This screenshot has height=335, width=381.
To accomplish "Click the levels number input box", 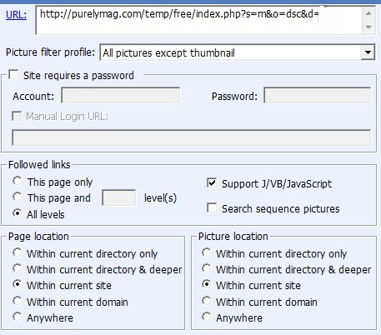I will [119, 197].
